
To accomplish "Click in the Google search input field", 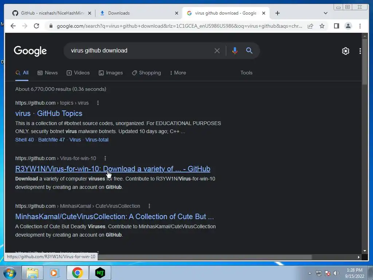I will [x=140, y=50].
